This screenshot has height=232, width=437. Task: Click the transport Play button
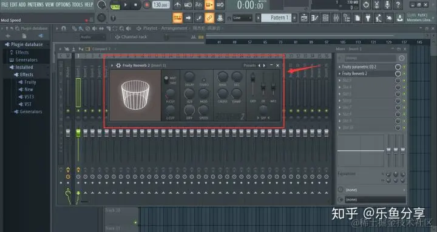click(126, 5)
